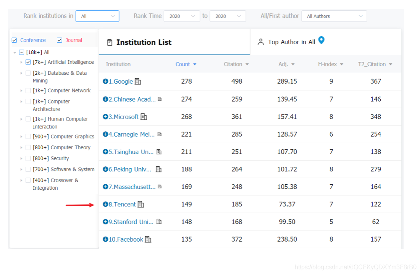Expand Facebook row plus icon
420x274 pixels.
click(x=105, y=239)
